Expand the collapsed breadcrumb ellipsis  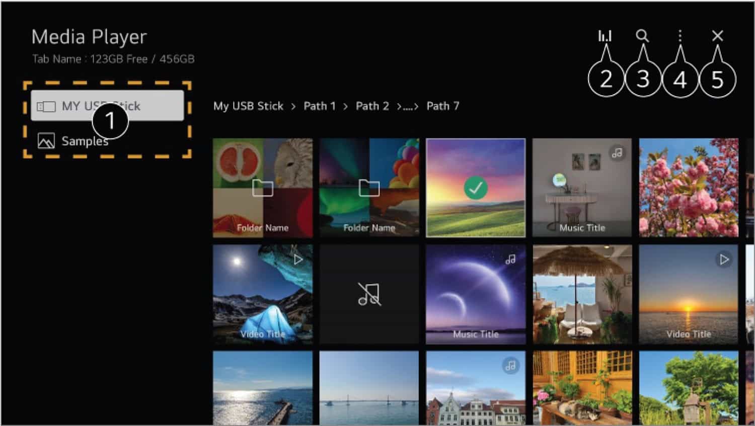point(408,107)
